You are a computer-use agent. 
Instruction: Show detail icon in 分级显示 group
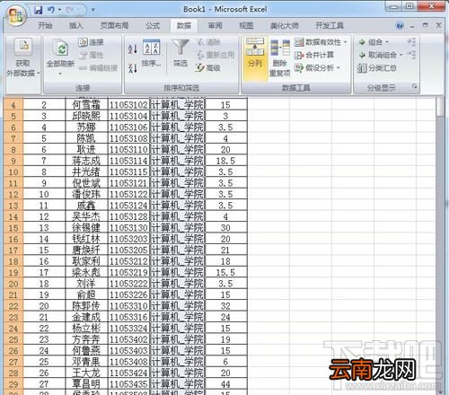coord(412,42)
